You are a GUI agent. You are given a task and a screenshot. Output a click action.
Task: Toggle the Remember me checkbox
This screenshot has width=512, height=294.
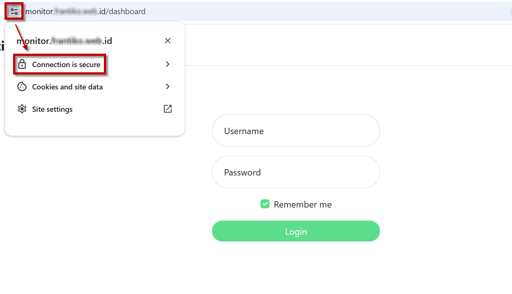(265, 204)
